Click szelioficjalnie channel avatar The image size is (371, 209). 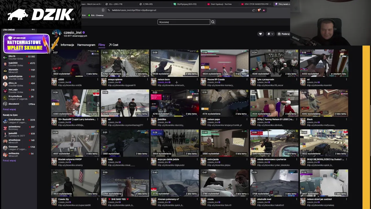pos(5,78)
